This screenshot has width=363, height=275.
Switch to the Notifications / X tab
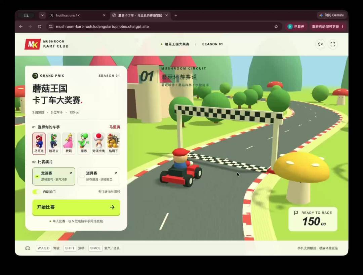tap(78, 15)
